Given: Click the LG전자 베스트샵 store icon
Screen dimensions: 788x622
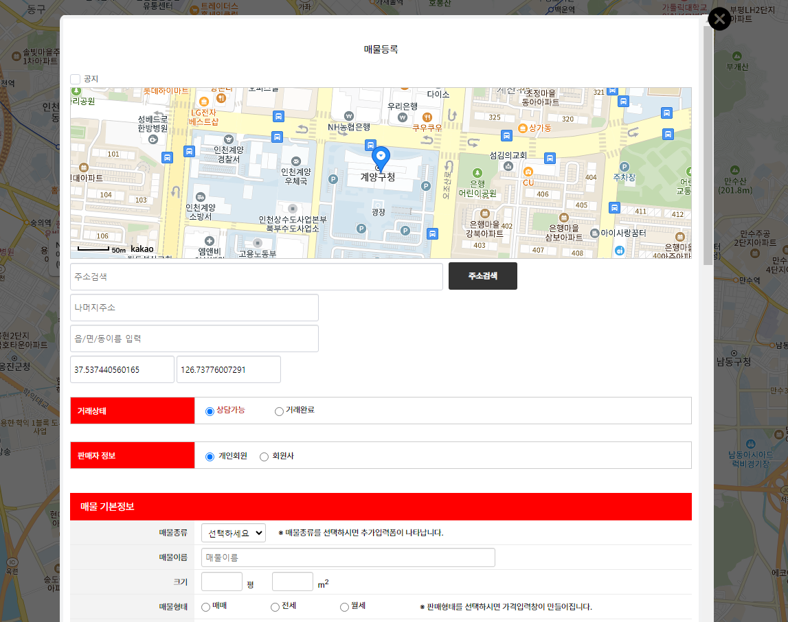Looking at the screenshot, I should tap(203, 101).
